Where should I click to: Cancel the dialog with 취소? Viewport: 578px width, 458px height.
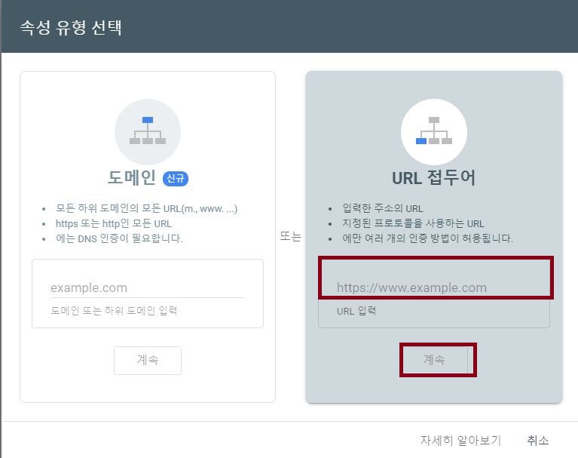[538, 440]
